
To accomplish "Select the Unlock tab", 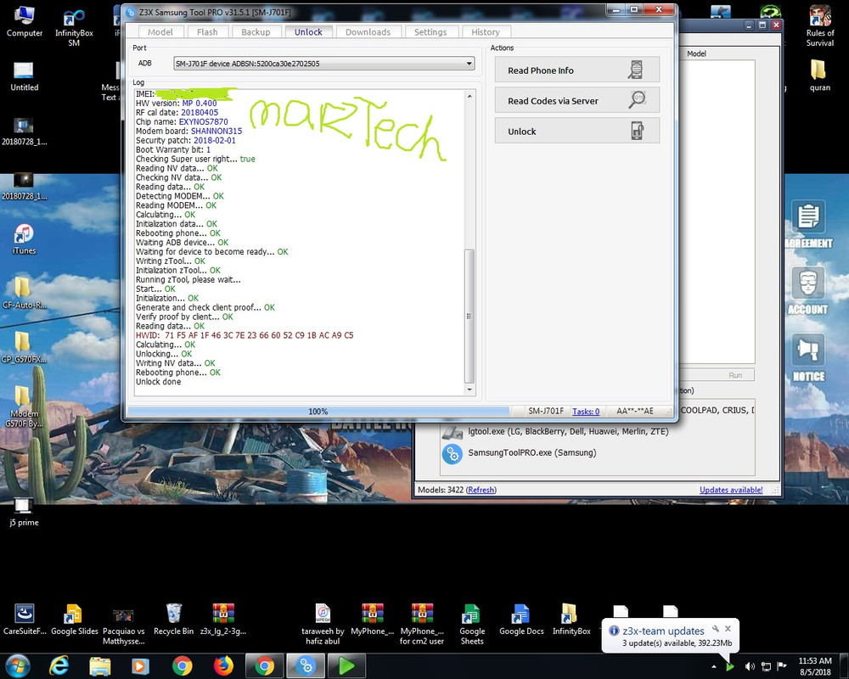I will point(308,32).
